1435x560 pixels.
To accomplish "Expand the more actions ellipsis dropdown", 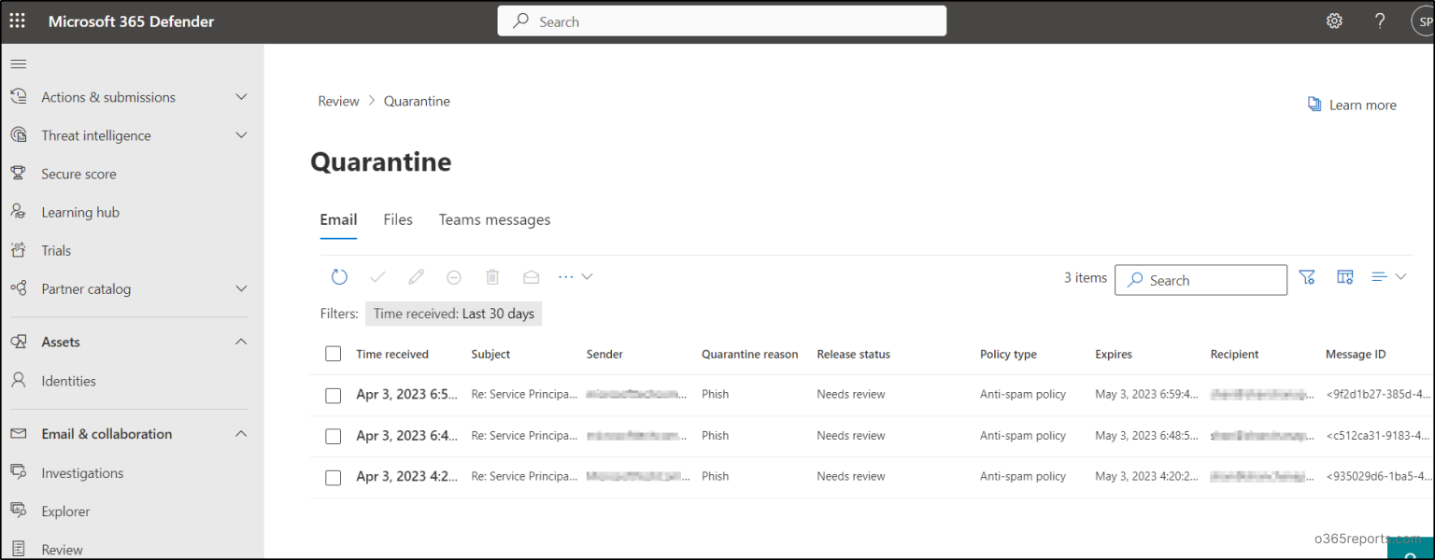I will pos(565,276).
